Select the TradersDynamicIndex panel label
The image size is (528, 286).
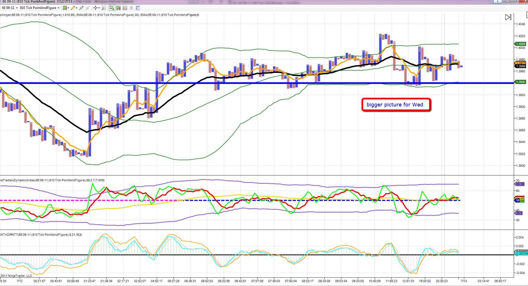52,180
